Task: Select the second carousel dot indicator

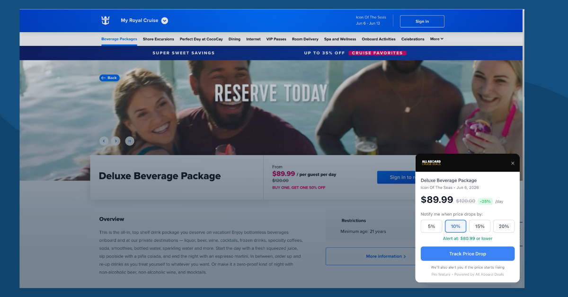Action: pyautogui.click(x=440, y=140)
